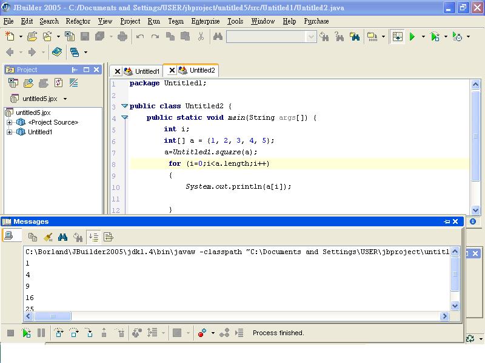Click the blue info icon beside Messages

(473, 221)
